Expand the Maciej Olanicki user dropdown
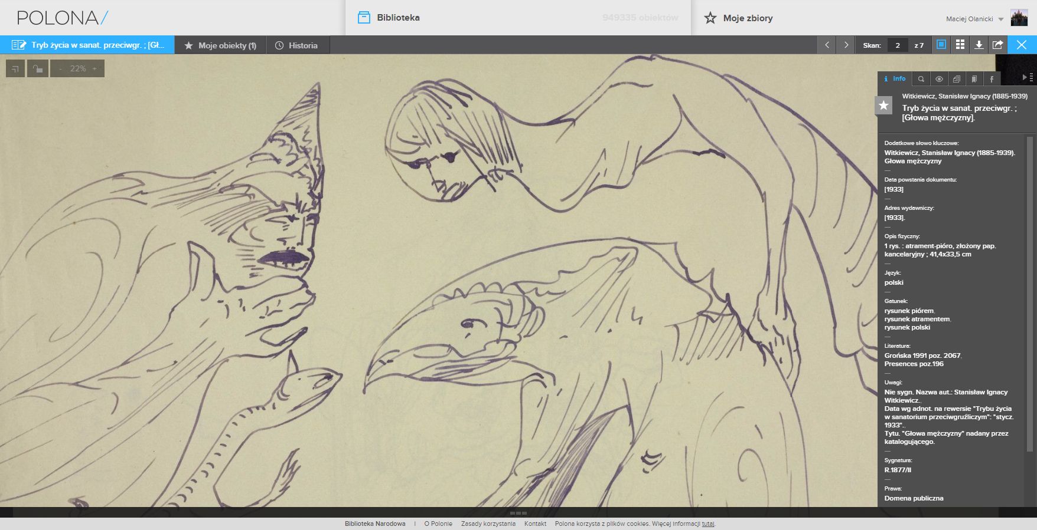 point(1000,19)
